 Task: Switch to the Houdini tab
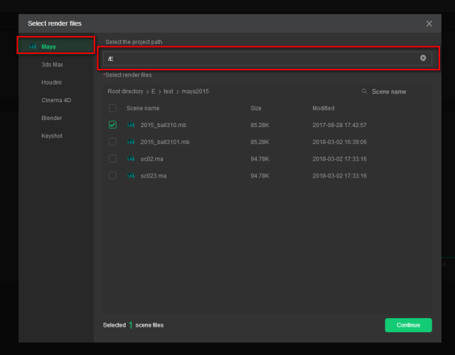tap(52, 82)
